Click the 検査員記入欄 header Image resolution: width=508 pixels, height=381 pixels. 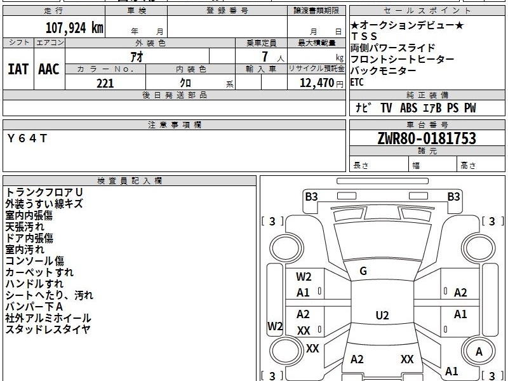tap(130, 181)
